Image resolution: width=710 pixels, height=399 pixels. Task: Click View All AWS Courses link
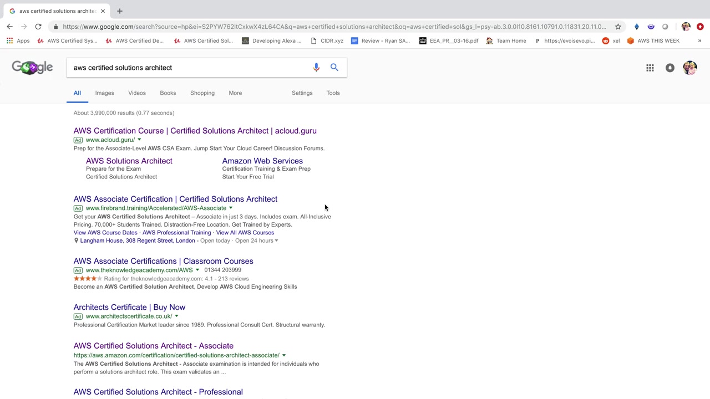coord(245,233)
